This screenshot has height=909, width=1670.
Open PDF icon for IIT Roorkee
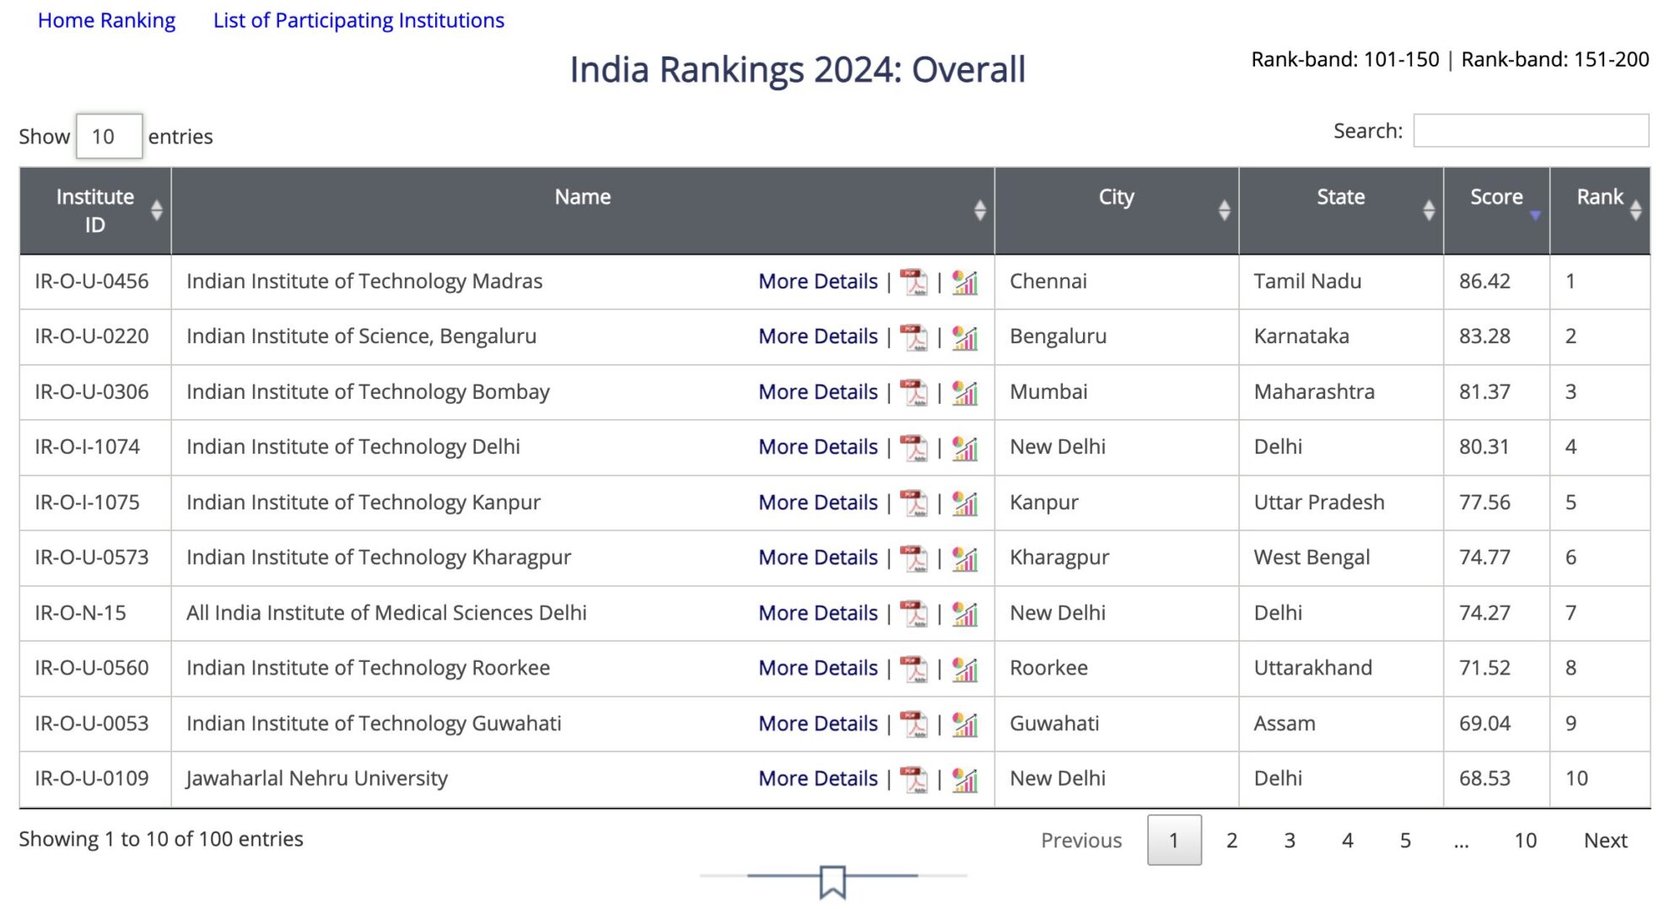tap(913, 669)
